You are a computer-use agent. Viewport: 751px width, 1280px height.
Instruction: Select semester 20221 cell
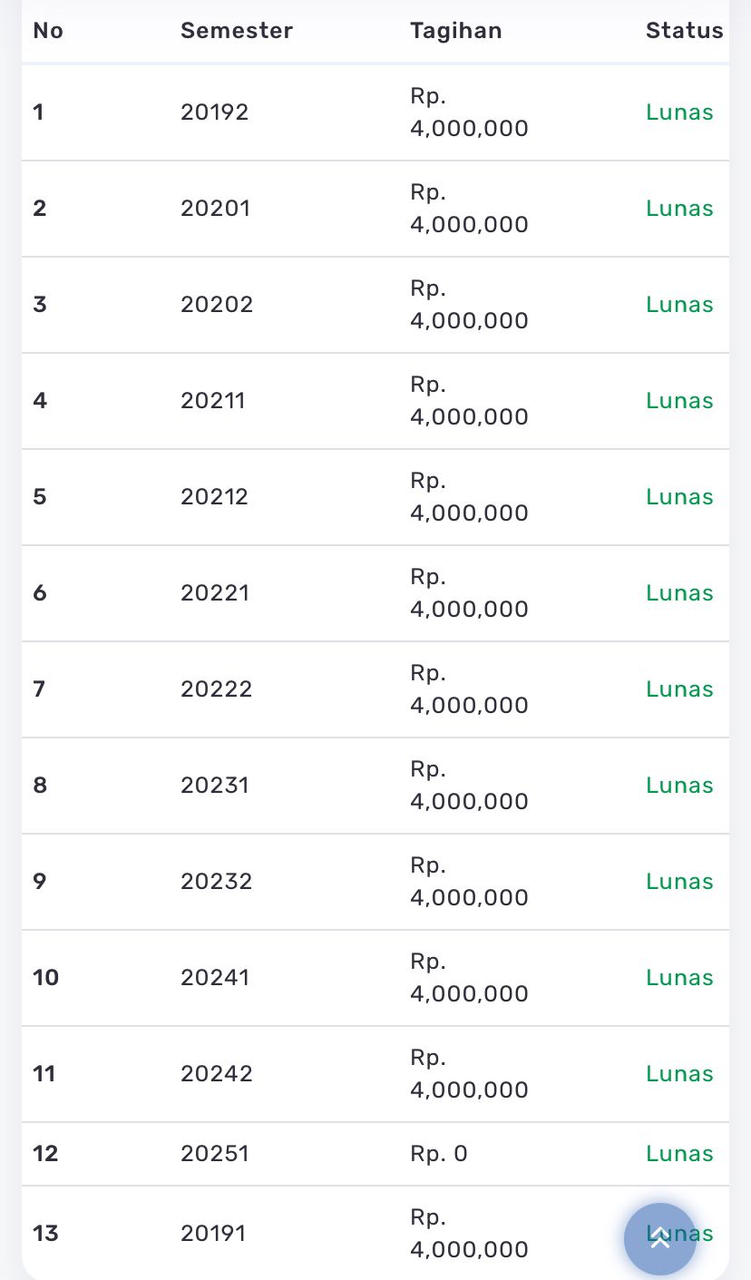(215, 593)
